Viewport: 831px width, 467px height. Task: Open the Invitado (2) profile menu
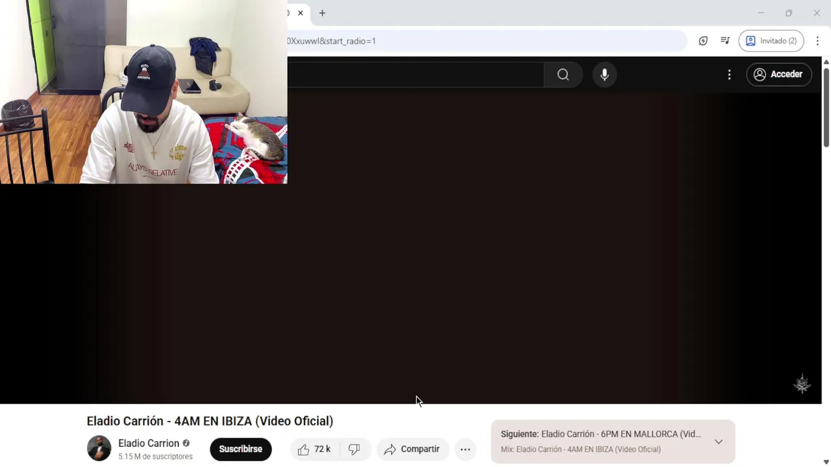(x=771, y=41)
